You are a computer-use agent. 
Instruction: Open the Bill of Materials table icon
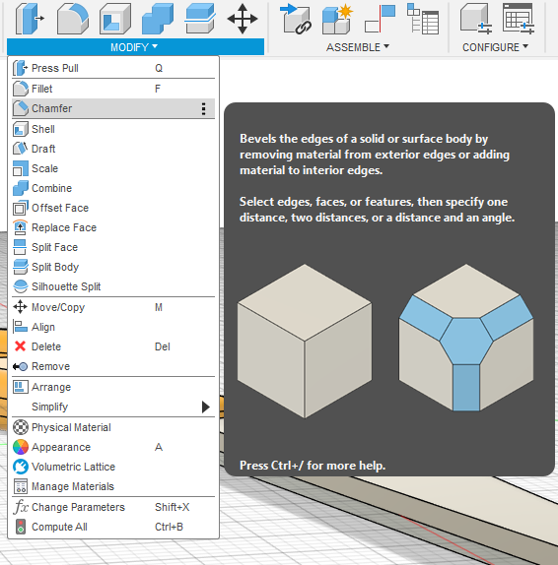pyautogui.click(x=423, y=19)
